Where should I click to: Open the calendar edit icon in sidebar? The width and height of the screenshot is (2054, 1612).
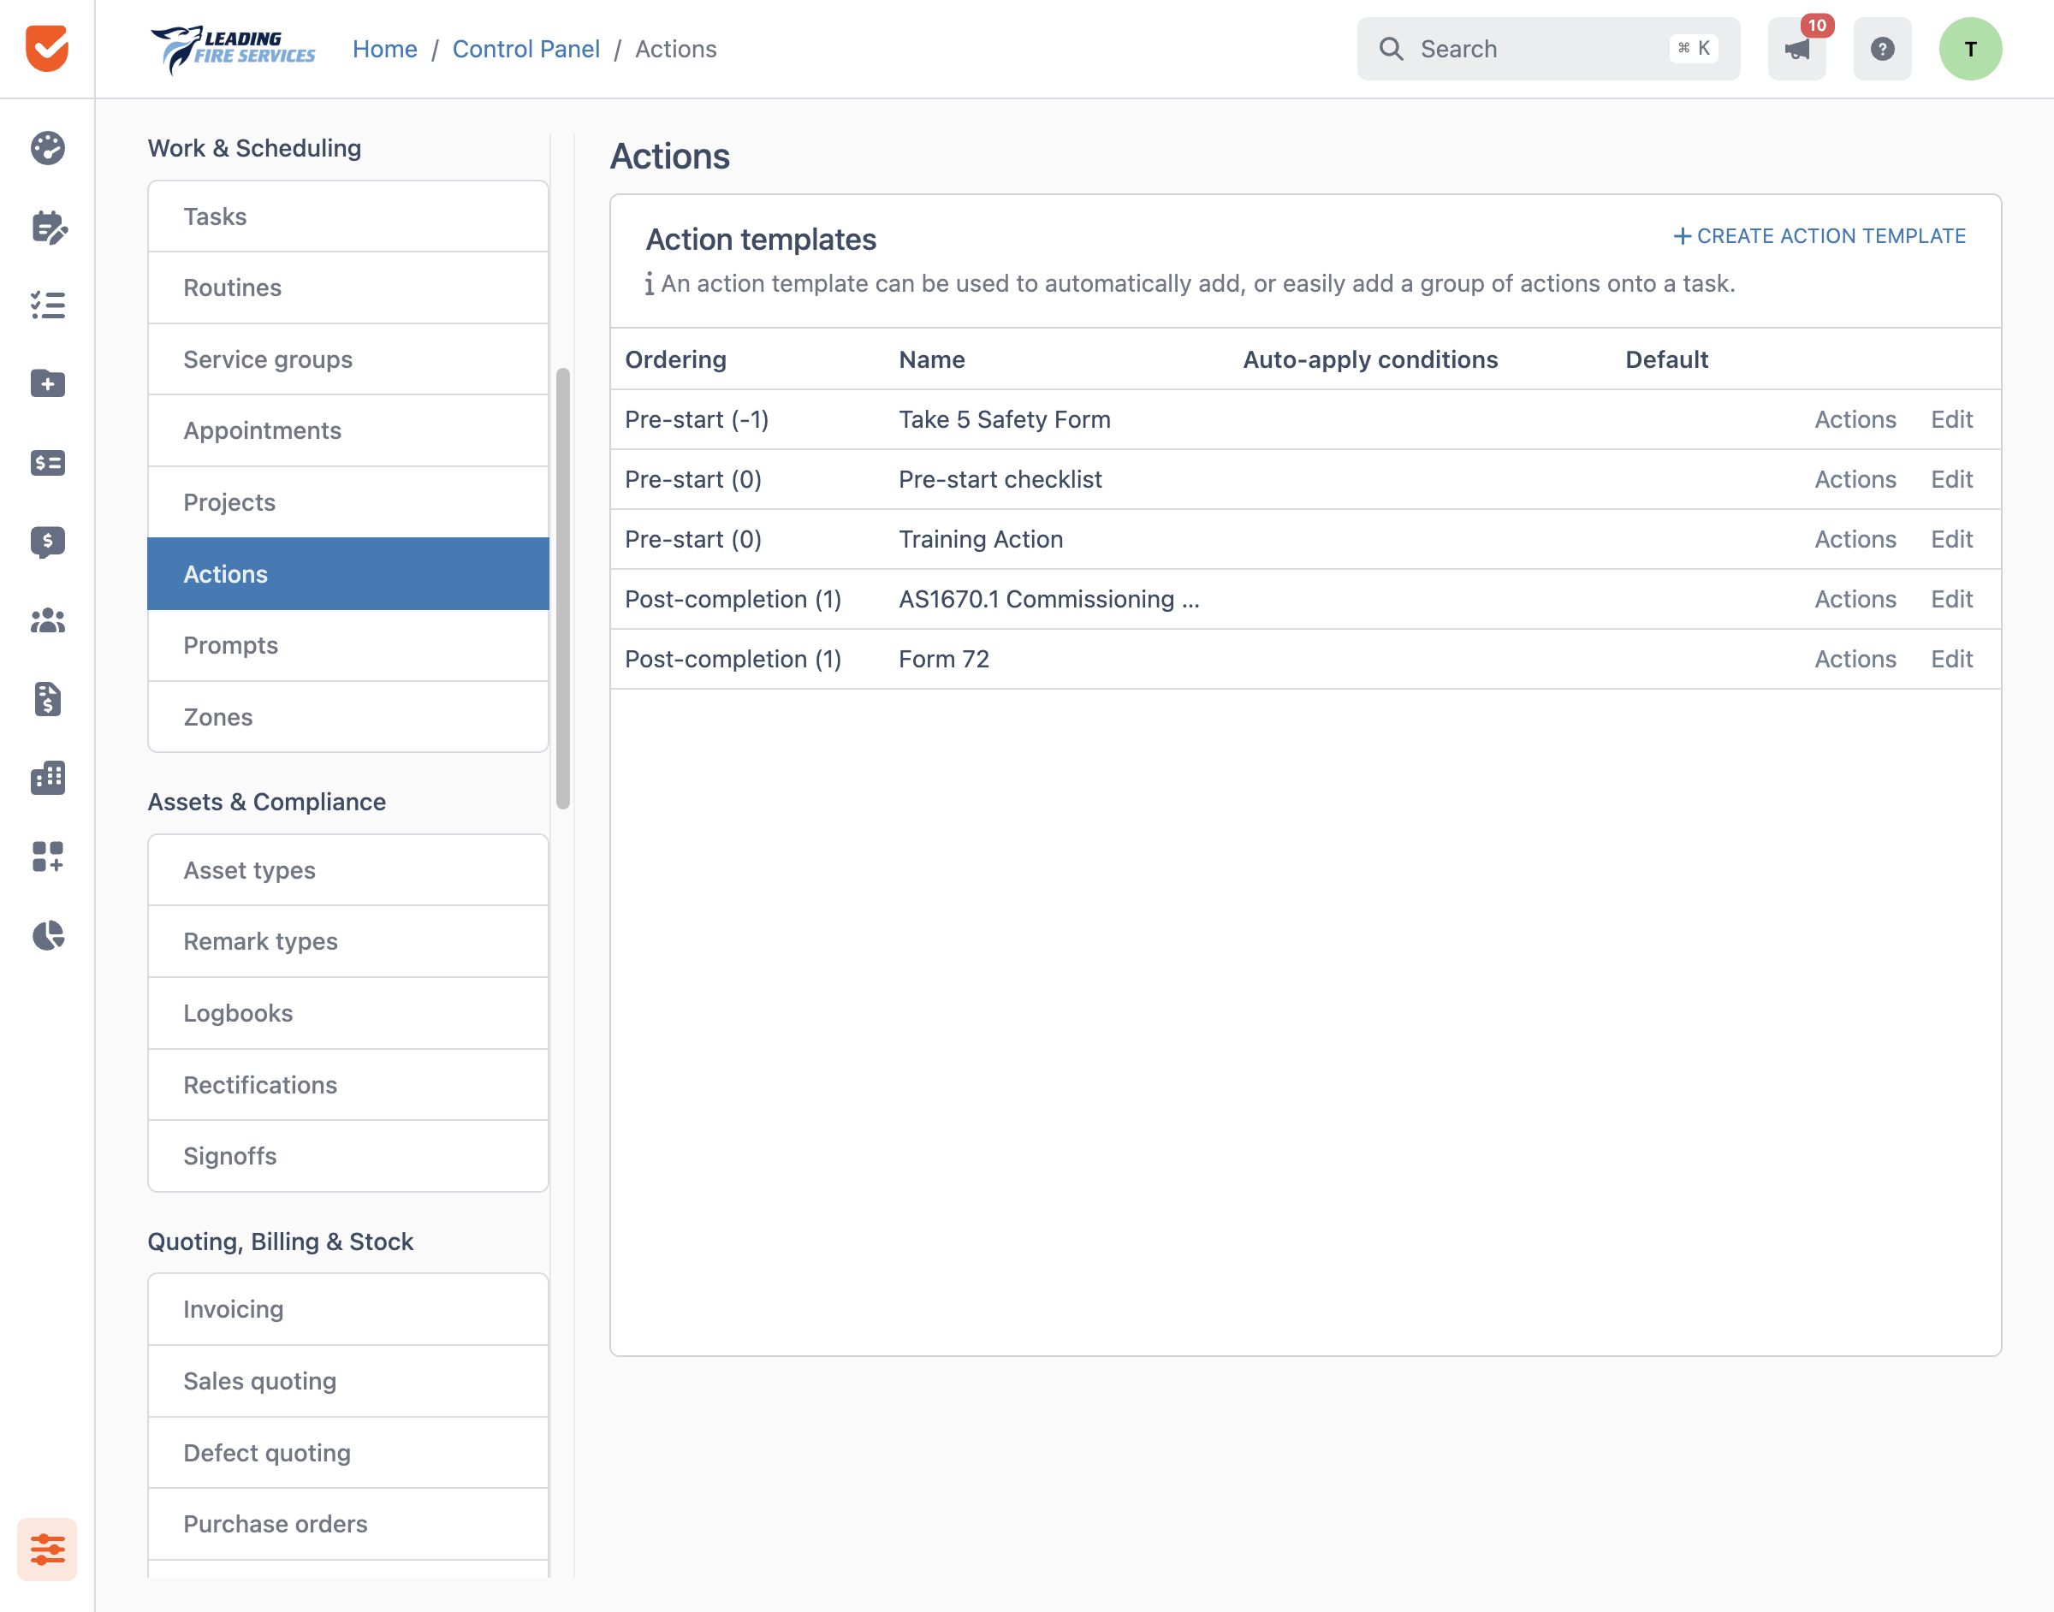[x=48, y=228]
